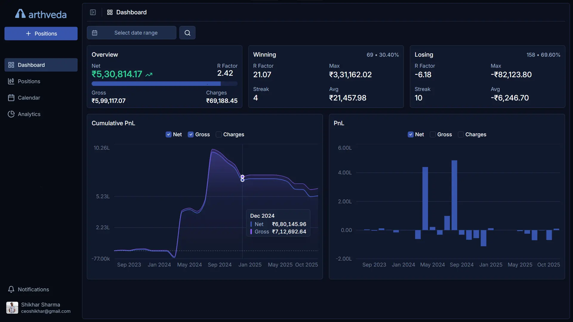Click the Positions button
Viewport: 573px width, 322px height.
41,33
